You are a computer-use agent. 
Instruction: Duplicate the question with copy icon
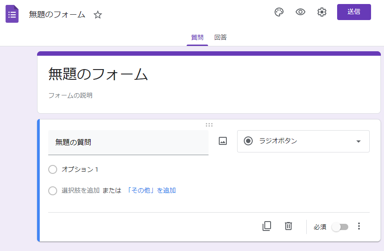tap(267, 226)
